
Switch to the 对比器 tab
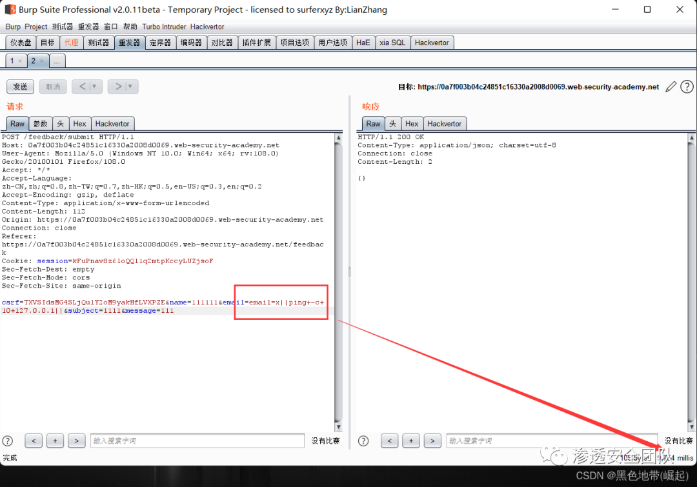(x=222, y=43)
